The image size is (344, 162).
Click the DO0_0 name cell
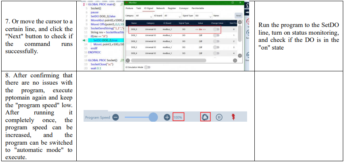click(x=134, y=29)
